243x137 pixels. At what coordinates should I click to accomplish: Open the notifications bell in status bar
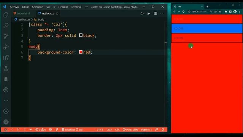click(163, 129)
